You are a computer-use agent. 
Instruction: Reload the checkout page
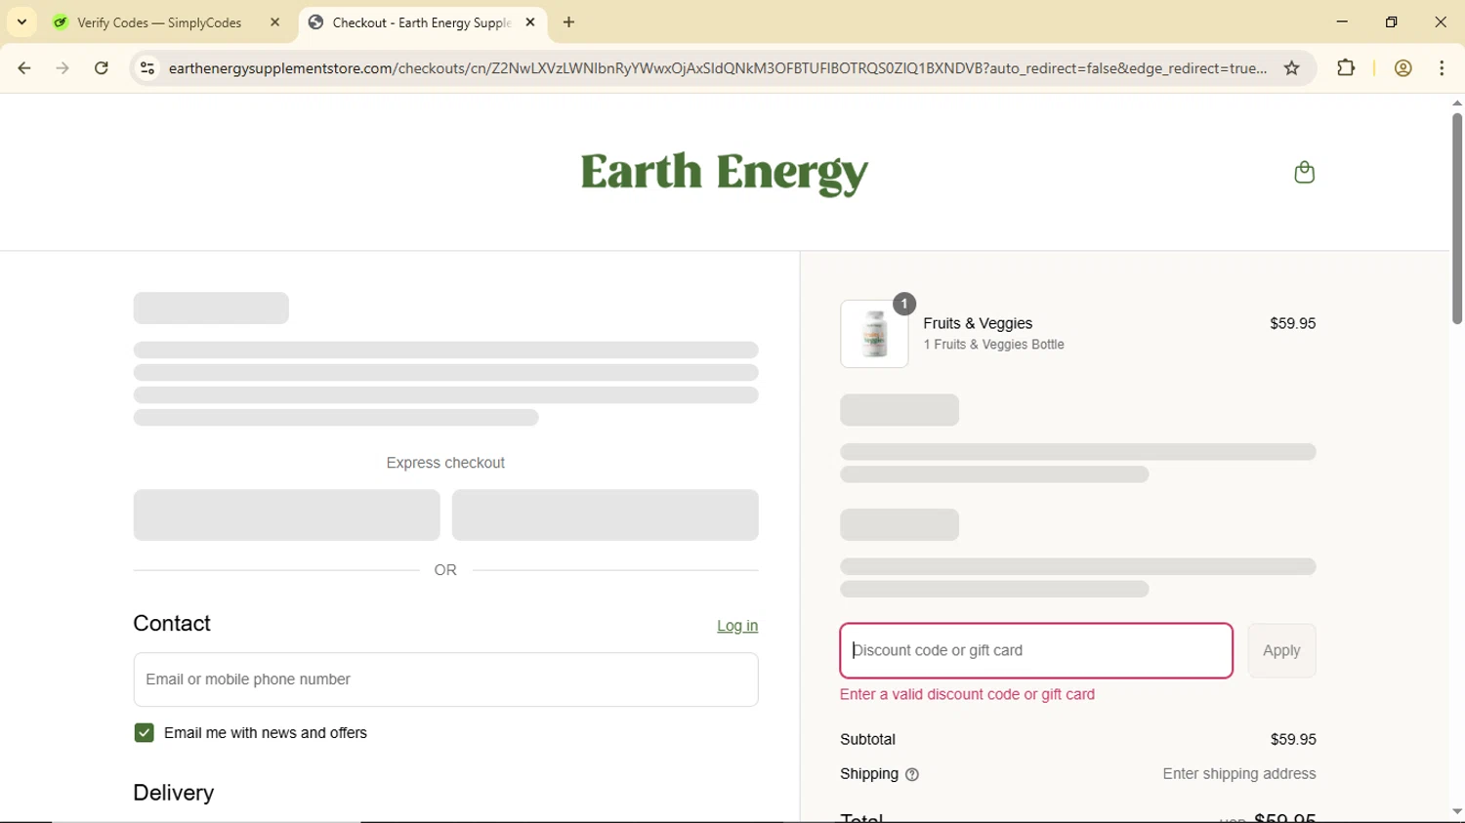click(x=102, y=68)
